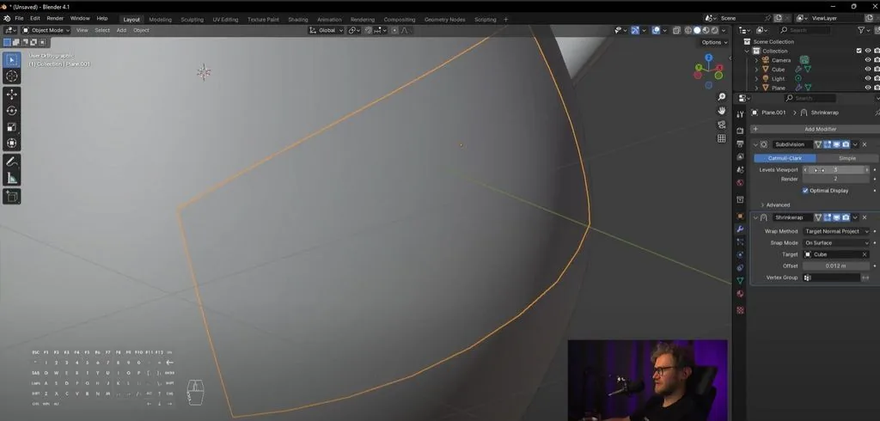Click the shrinkwrap Offset value field

836,266
